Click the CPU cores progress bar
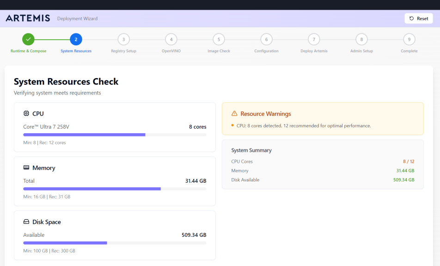 coord(115,135)
